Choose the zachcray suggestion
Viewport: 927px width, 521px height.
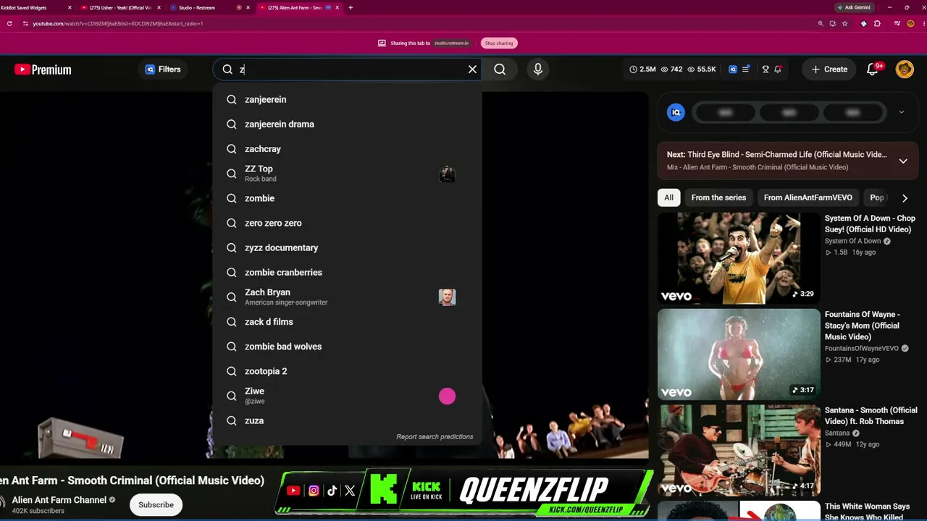pyautogui.click(x=348, y=149)
